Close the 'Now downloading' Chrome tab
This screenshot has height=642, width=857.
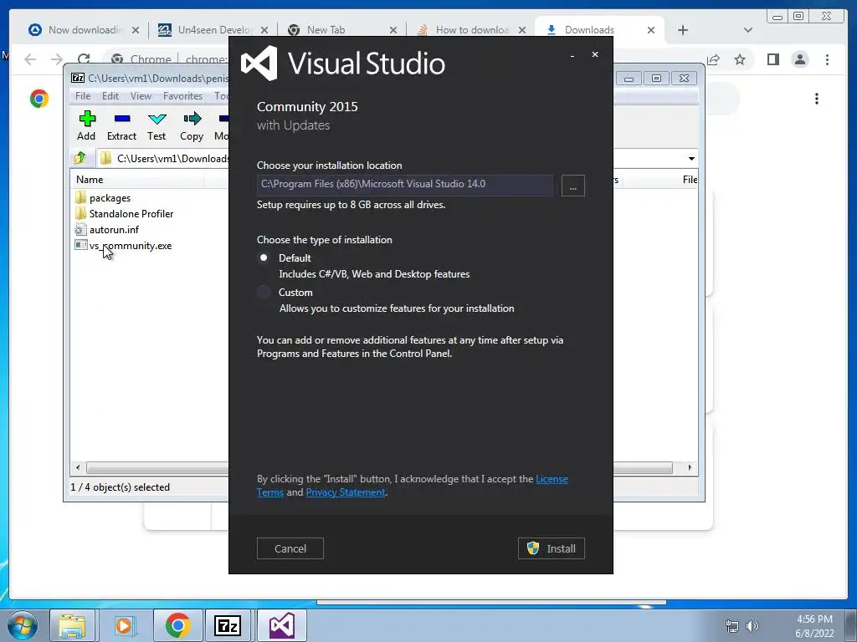point(136,30)
